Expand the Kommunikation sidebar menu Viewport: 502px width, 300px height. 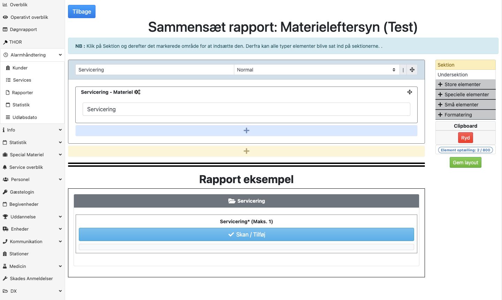coord(32,242)
